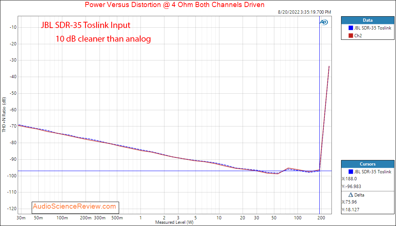Click the '100m' X-axis tick label

[62, 218]
